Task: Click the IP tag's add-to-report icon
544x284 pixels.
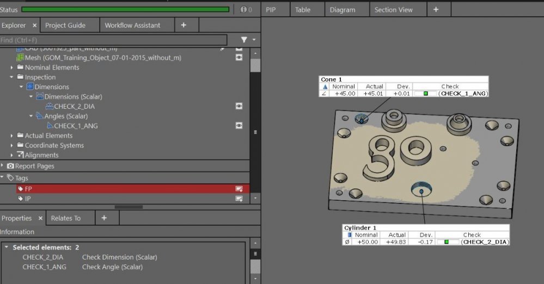Action: pyautogui.click(x=239, y=199)
